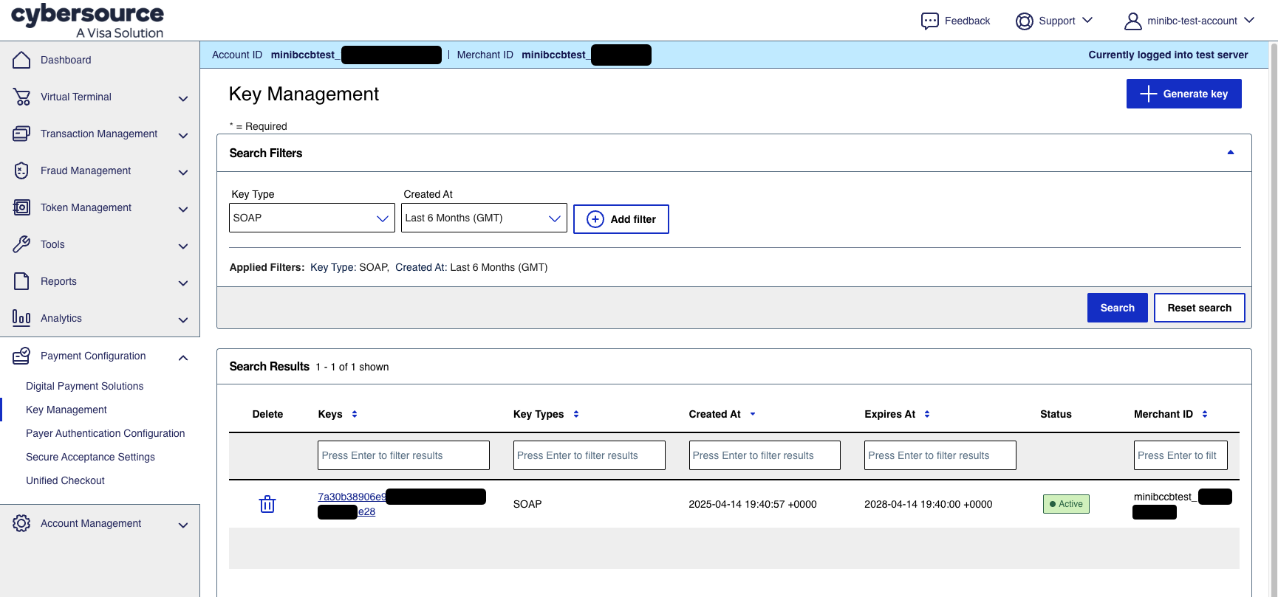The width and height of the screenshot is (1278, 597).
Task: Click the Feedback speech bubble icon
Action: pos(930,21)
